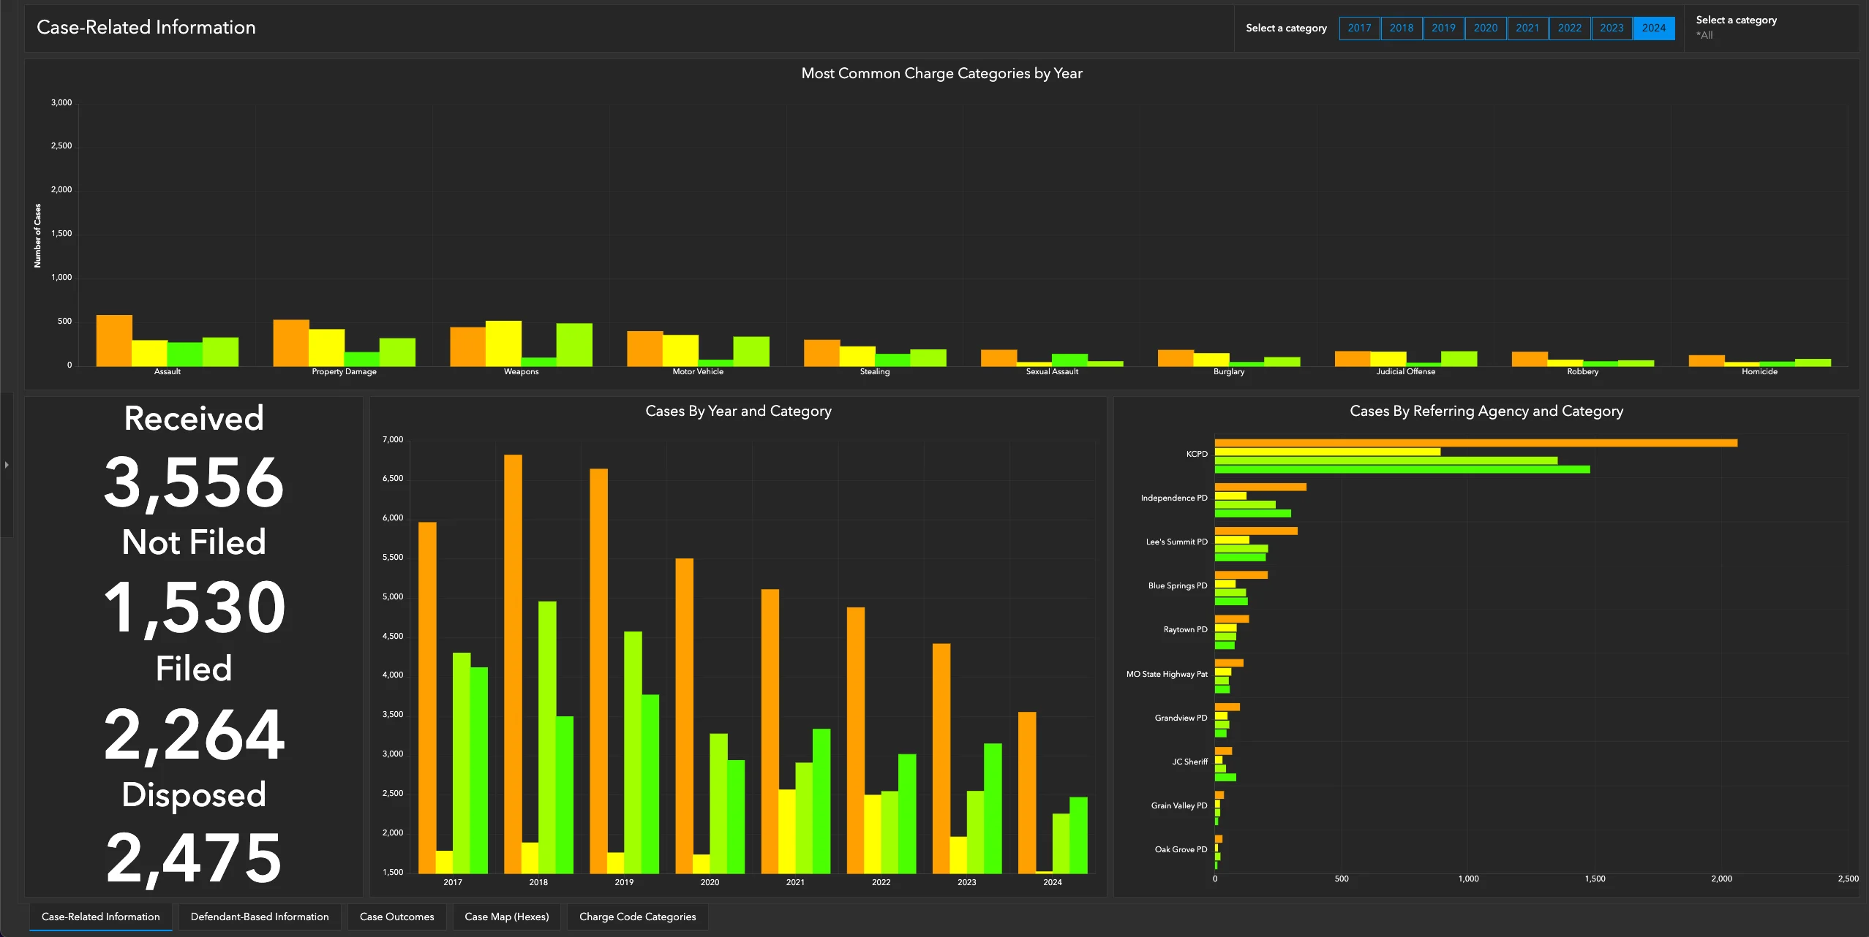Open the Charge Code Categories tab

click(636, 917)
